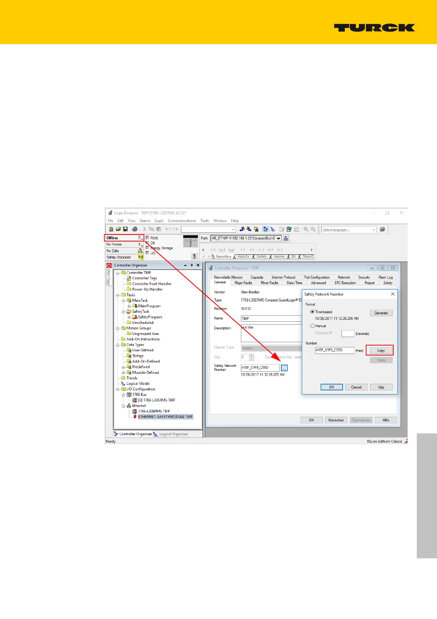
Task: Click the Zoom In magnifier icon
Action: pos(306,229)
